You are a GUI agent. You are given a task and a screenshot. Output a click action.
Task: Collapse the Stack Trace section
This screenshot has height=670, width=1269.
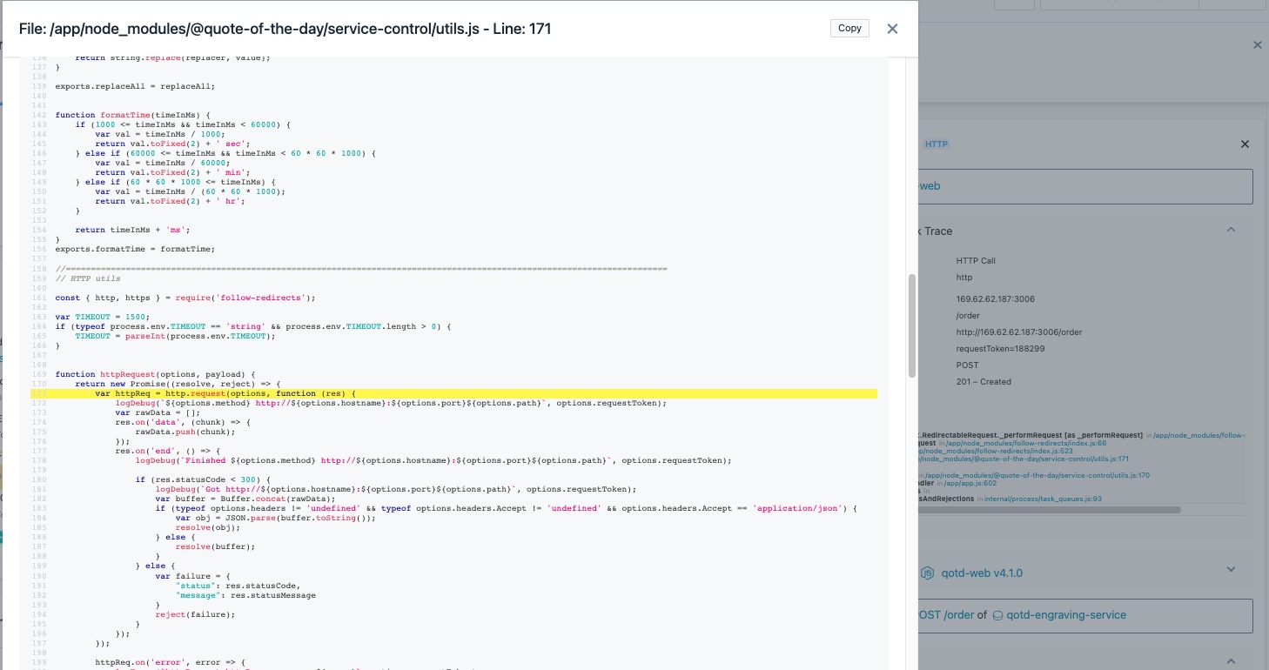(1231, 231)
